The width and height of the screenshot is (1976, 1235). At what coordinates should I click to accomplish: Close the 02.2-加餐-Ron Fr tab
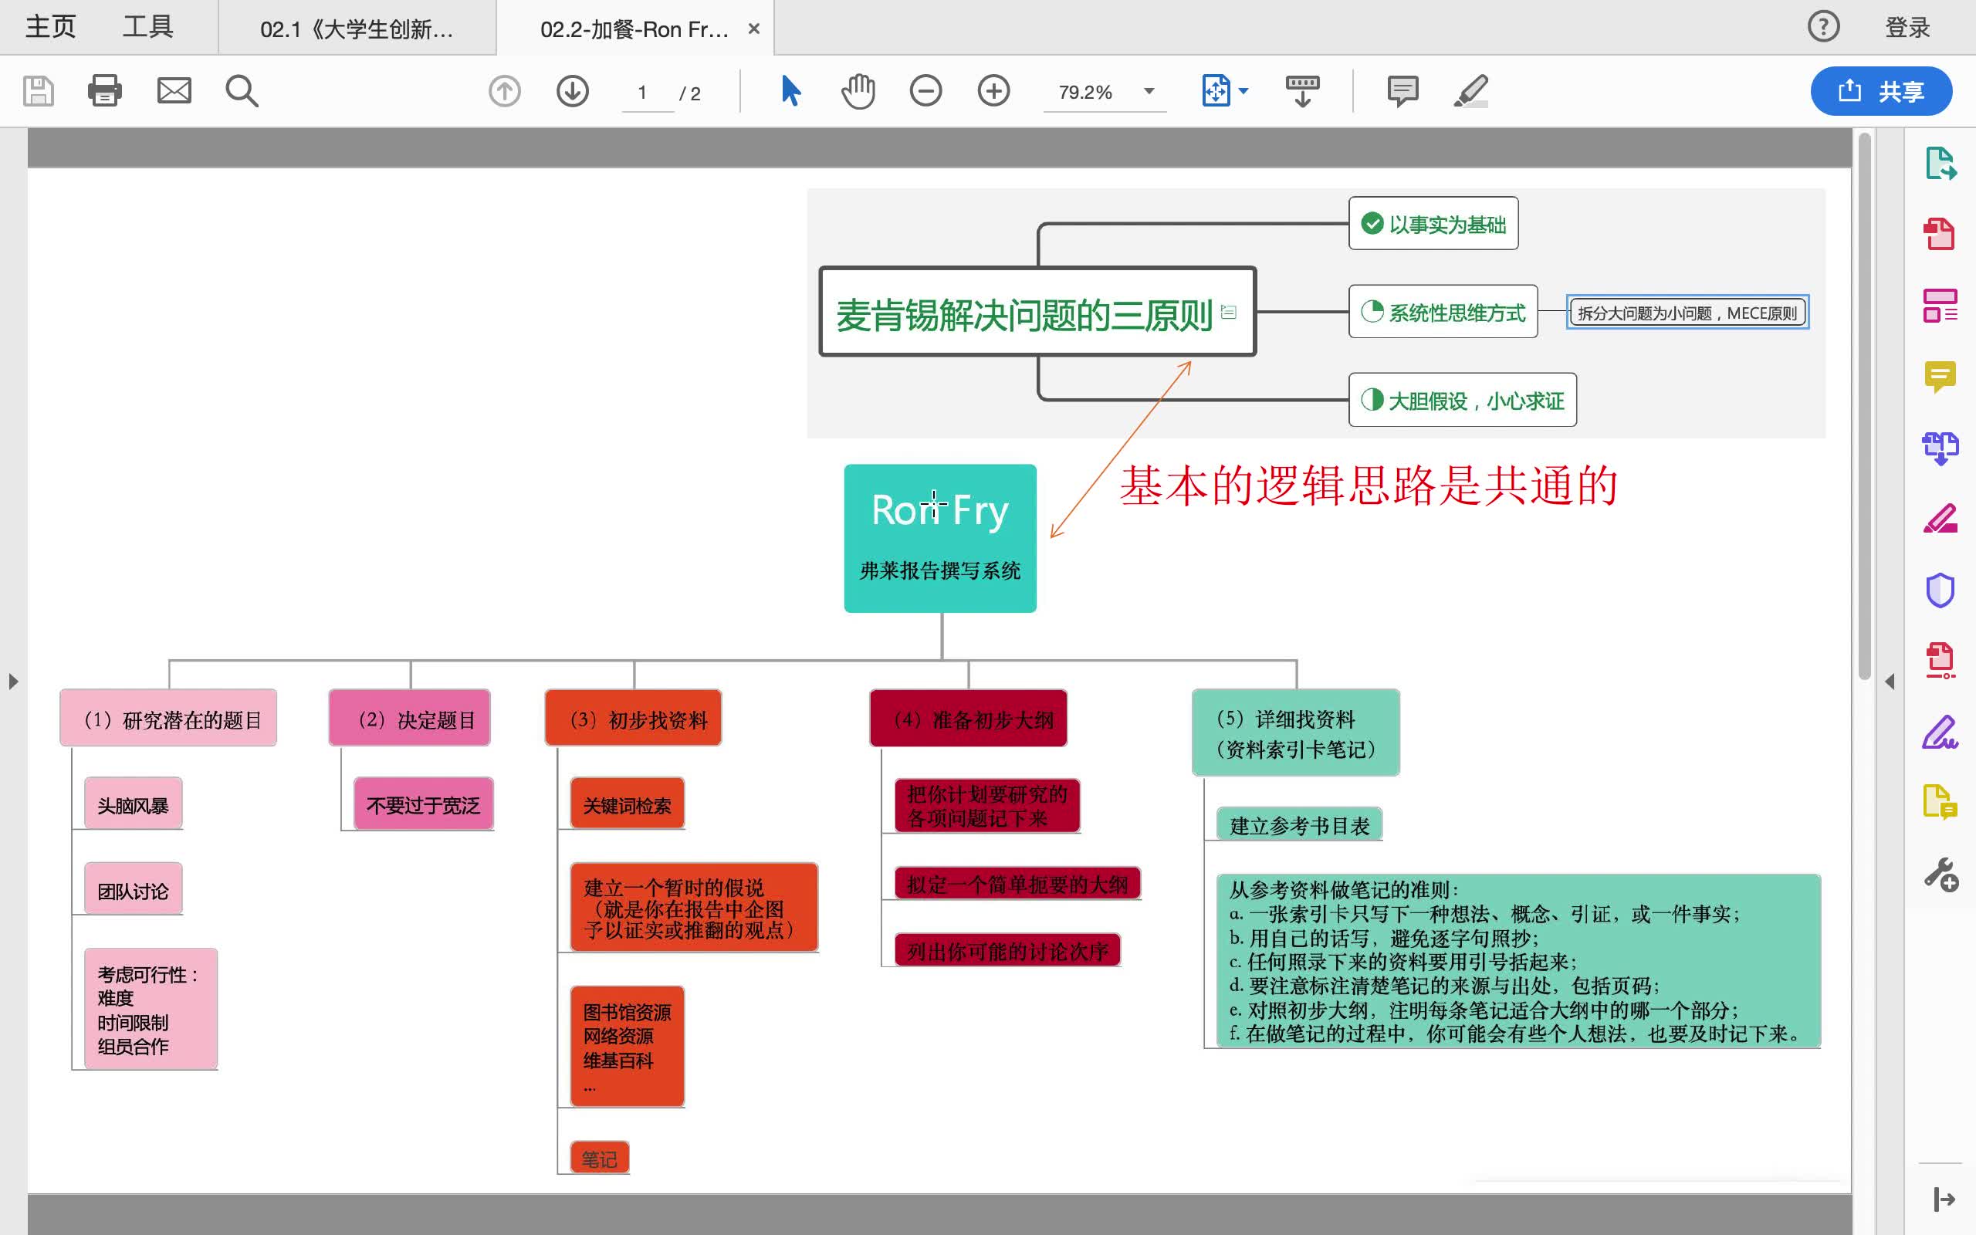[753, 29]
